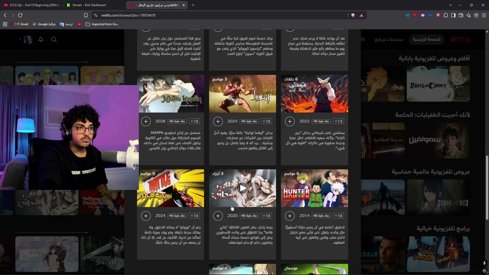Open the three-season muscular fighter thumbnail
The height and width of the screenshot is (275, 489).
coord(243,94)
